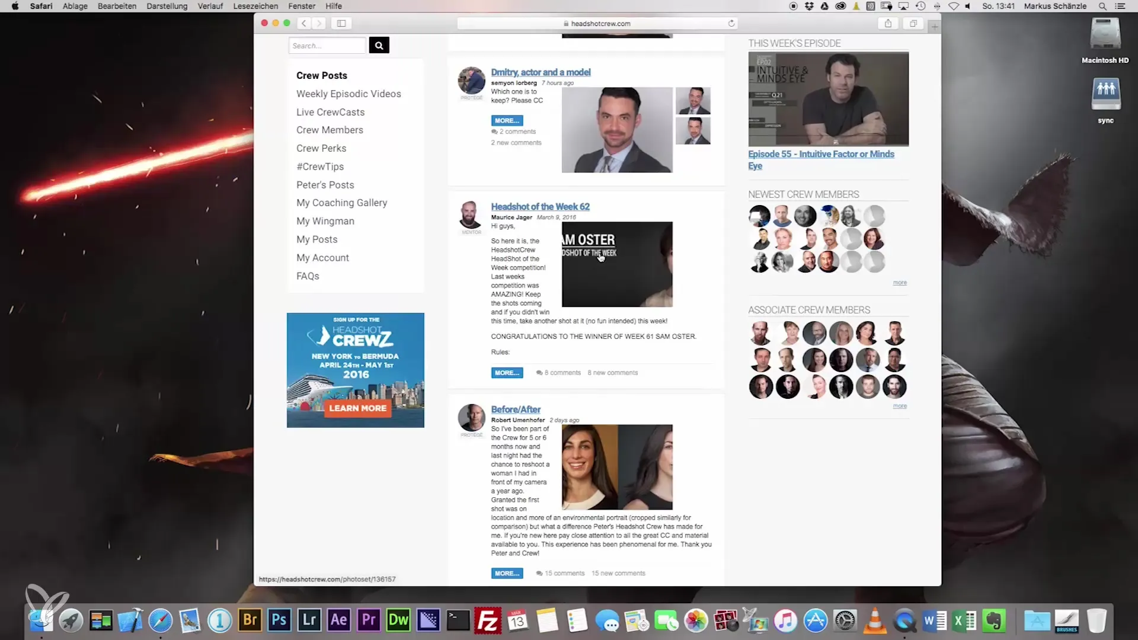Screen dimensions: 1138x640
Task: Launch VLC from the dock
Action: 875,620
